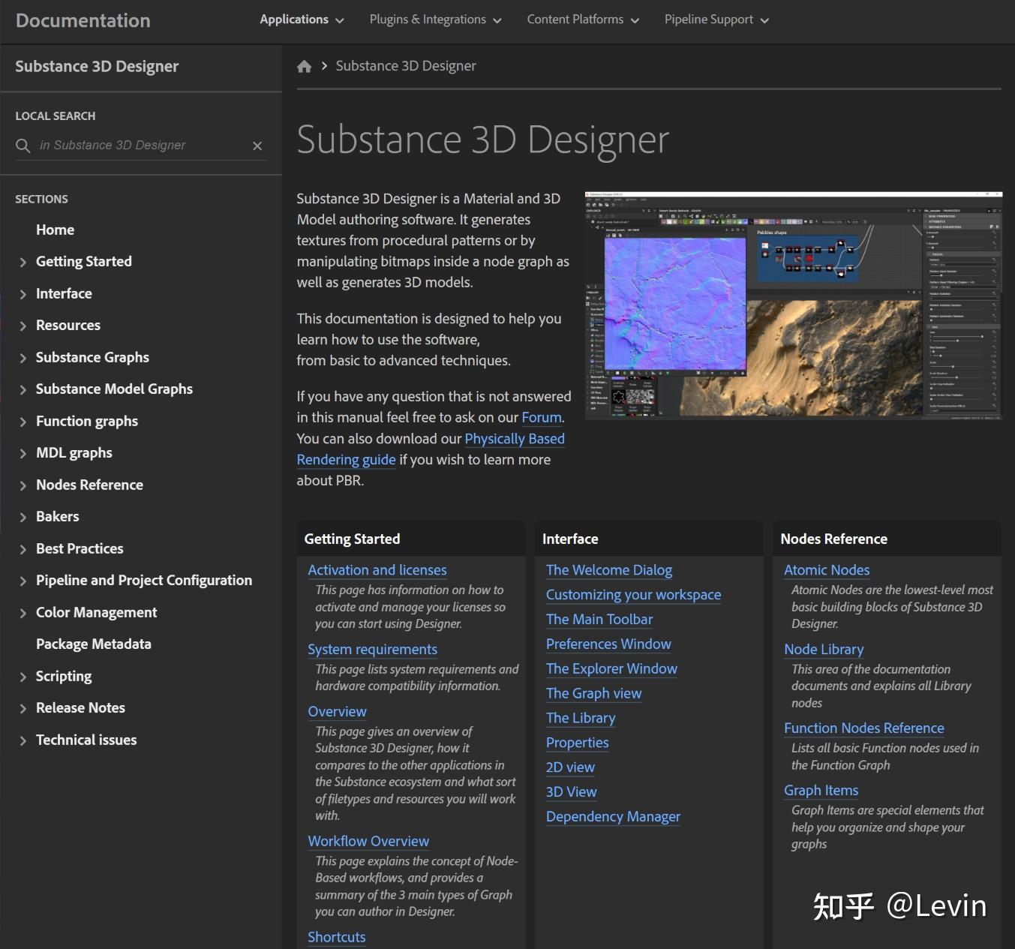Open the Applications dropdown menu

coord(302,20)
